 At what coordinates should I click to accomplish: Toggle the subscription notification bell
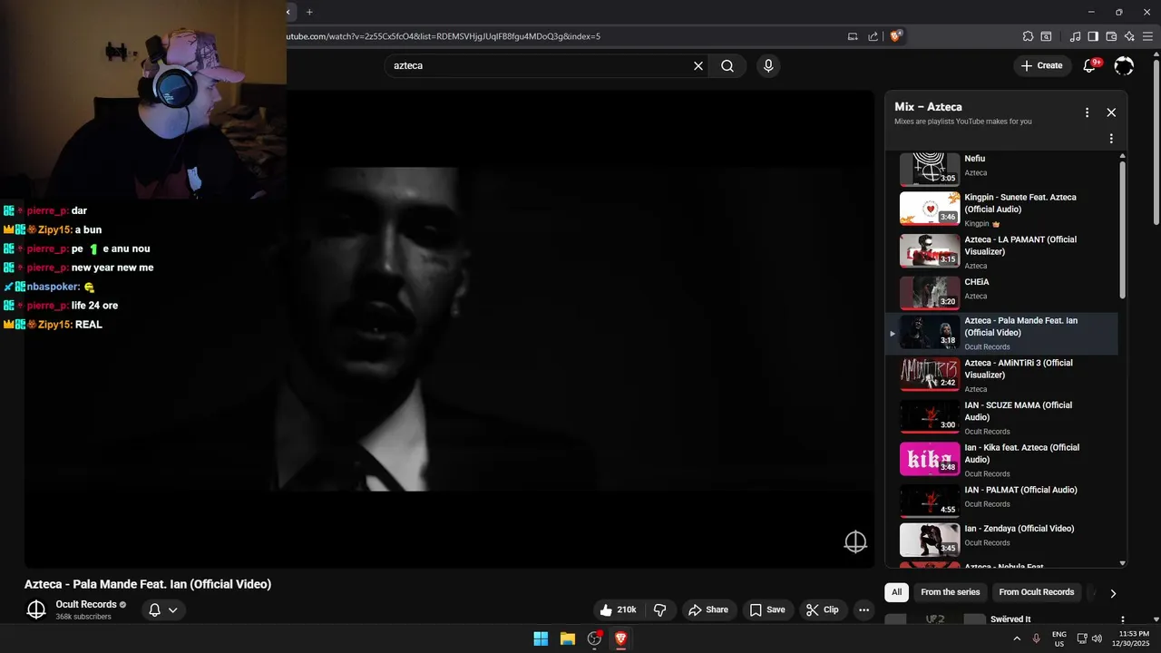pyautogui.click(x=154, y=609)
